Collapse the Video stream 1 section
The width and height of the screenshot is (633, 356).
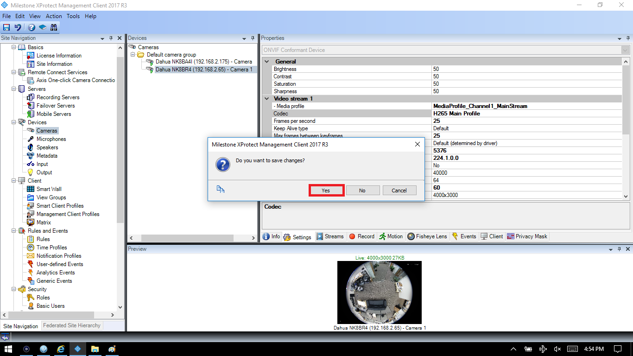tap(266, 99)
